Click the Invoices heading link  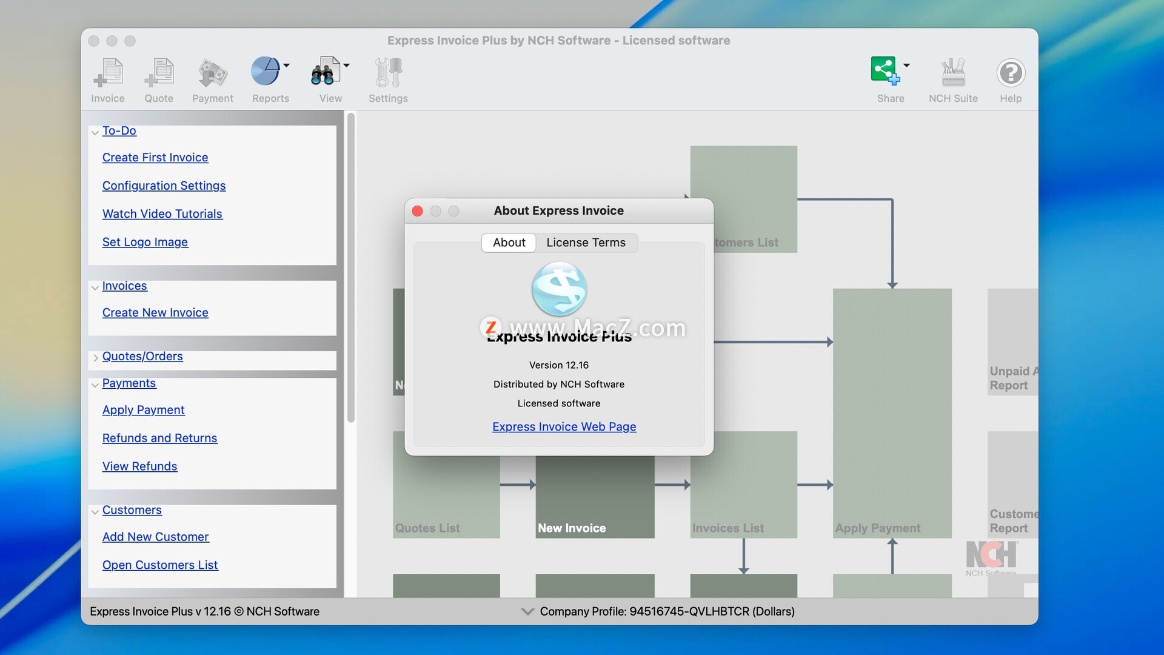point(124,286)
